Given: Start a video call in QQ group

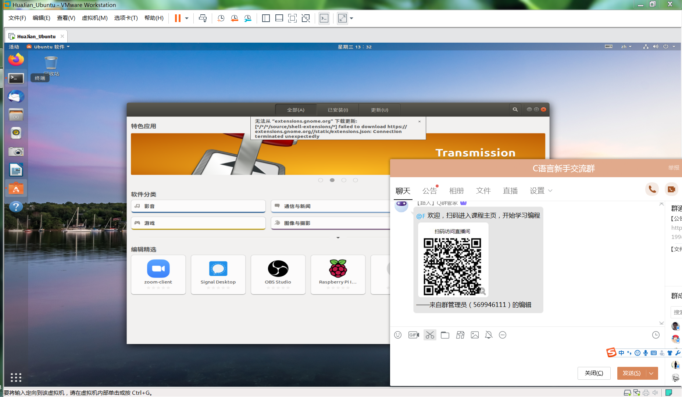Looking at the screenshot, I should pos(671,189).
